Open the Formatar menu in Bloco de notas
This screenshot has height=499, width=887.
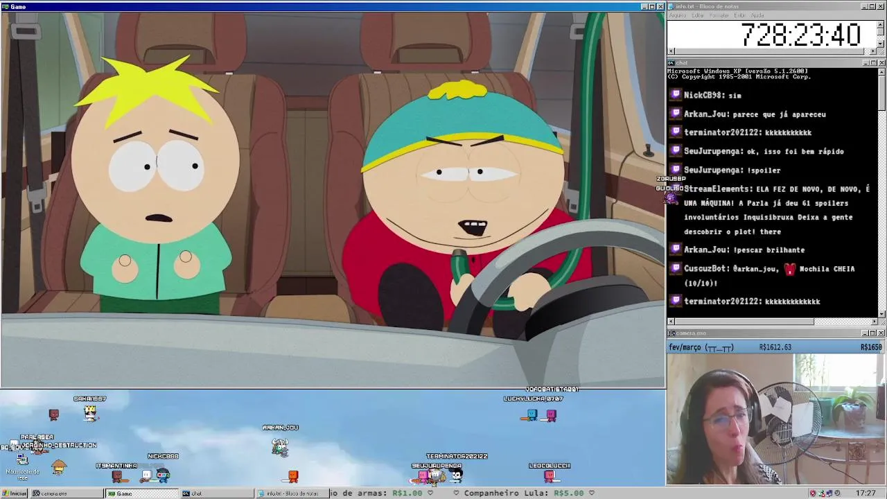[719, 15]
